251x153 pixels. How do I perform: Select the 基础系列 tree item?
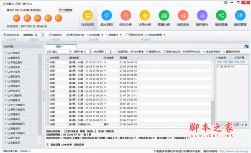point(15,58)
